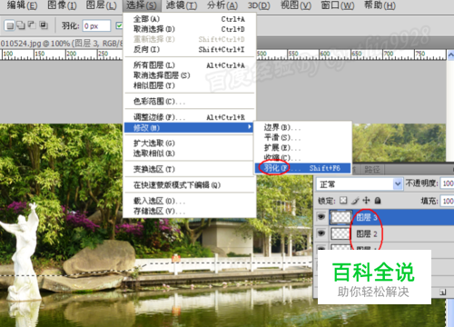Choose 边界(B)... in the 修改 submenu
454x327 pixels.
(302, 127)
